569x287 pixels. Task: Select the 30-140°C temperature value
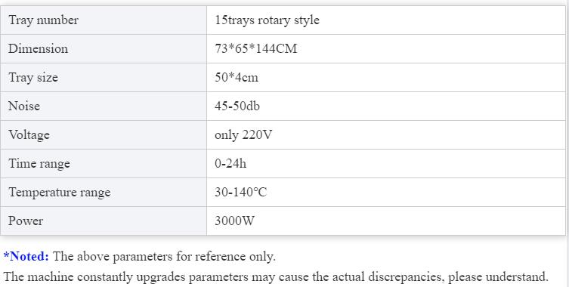240,192
